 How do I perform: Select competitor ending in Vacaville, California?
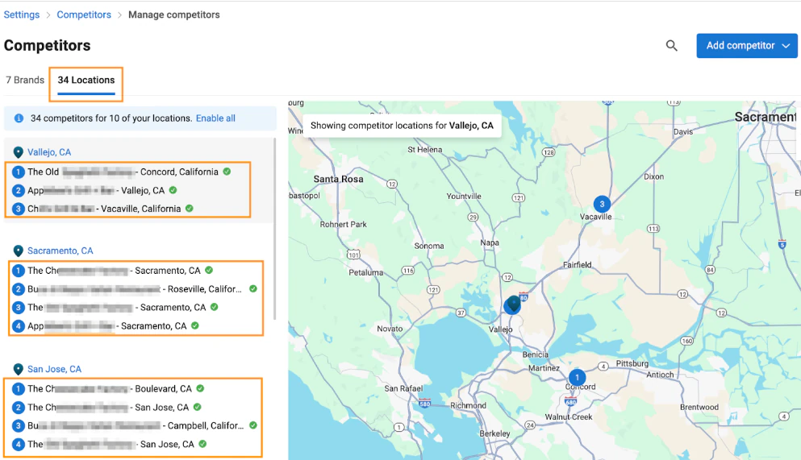[102, 209]
